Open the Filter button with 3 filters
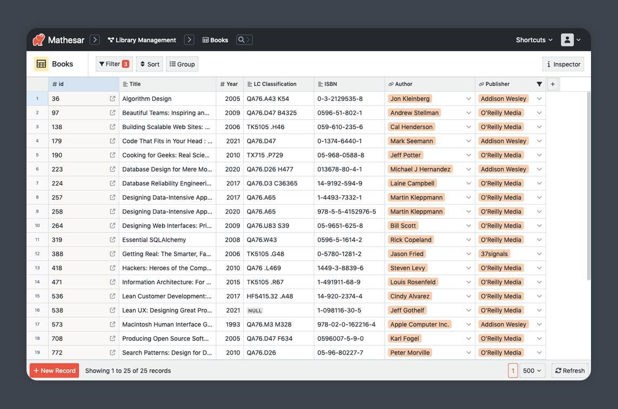The image size is (618, 409). coord(115,64)
